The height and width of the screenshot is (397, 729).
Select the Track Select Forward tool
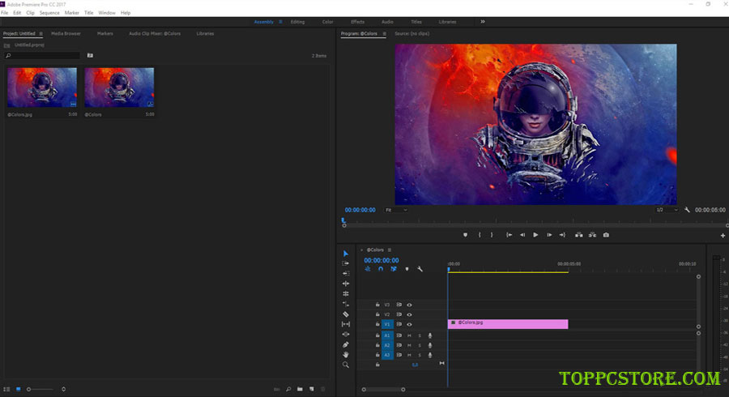[346, 263]
